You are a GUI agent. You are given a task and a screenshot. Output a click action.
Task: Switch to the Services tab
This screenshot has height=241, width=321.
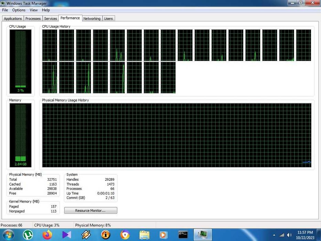50,19
